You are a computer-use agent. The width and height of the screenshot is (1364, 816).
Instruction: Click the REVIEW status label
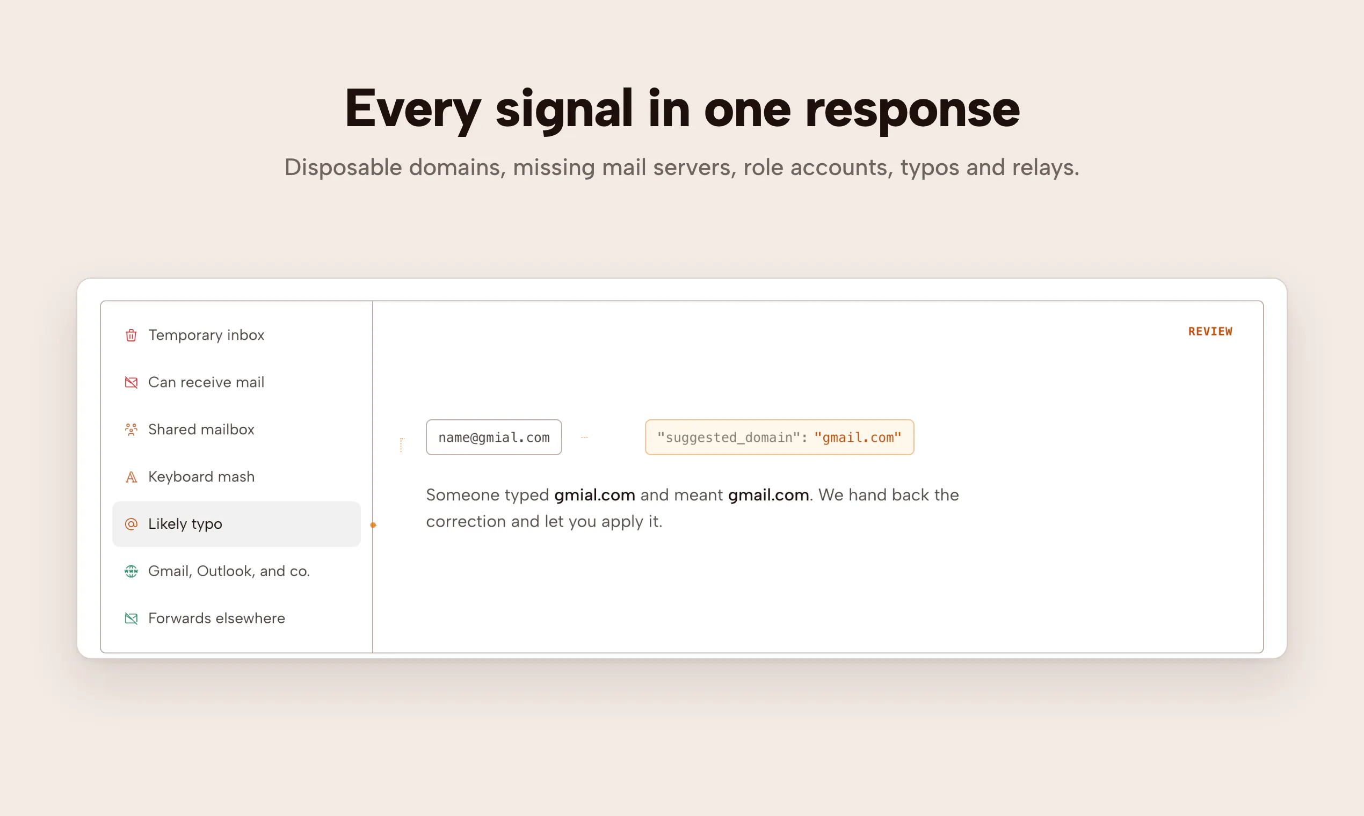coord(1210,332)
